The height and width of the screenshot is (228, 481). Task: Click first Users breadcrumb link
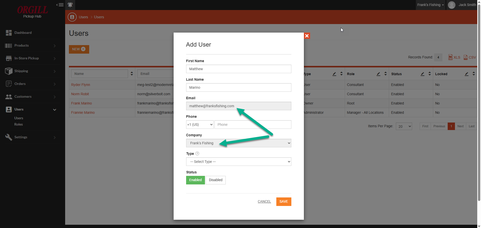coord(83,17)
